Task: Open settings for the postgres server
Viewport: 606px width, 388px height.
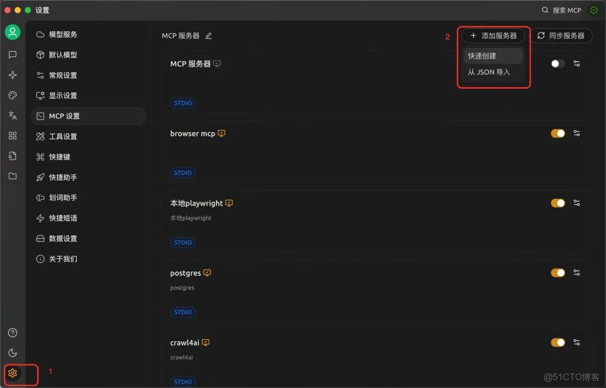Action: [577, 272]
